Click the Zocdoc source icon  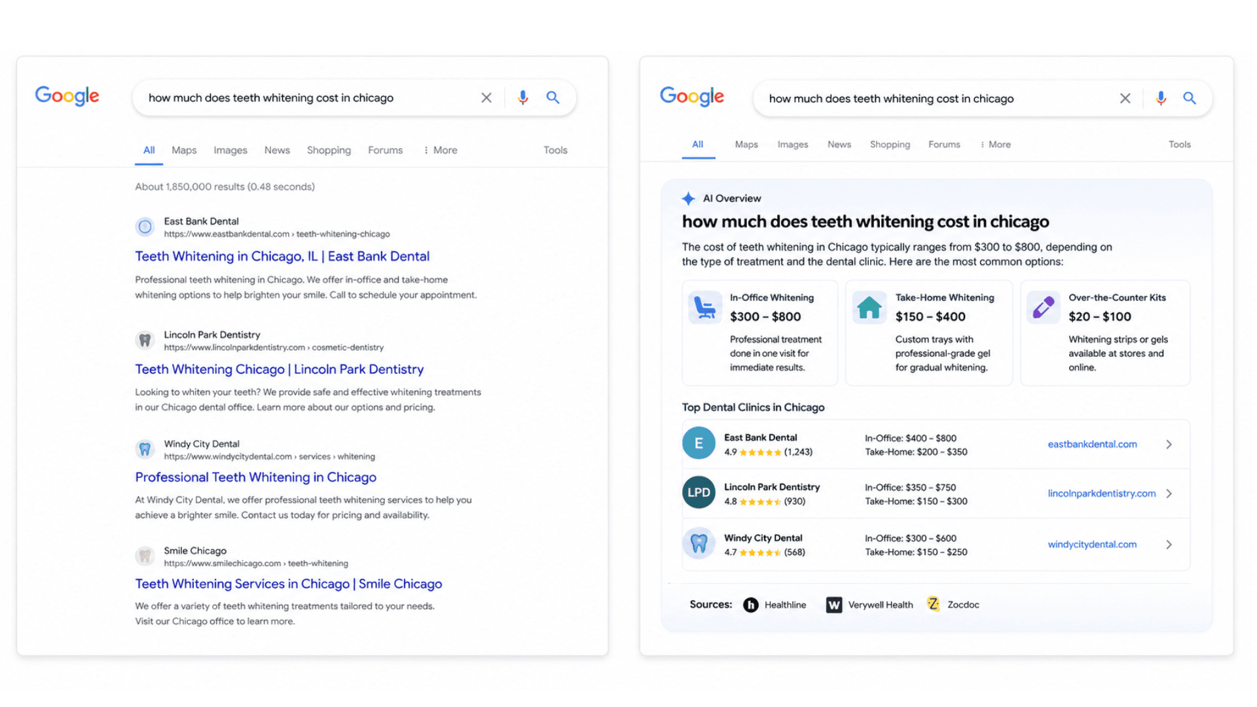(x=934, y=604)
